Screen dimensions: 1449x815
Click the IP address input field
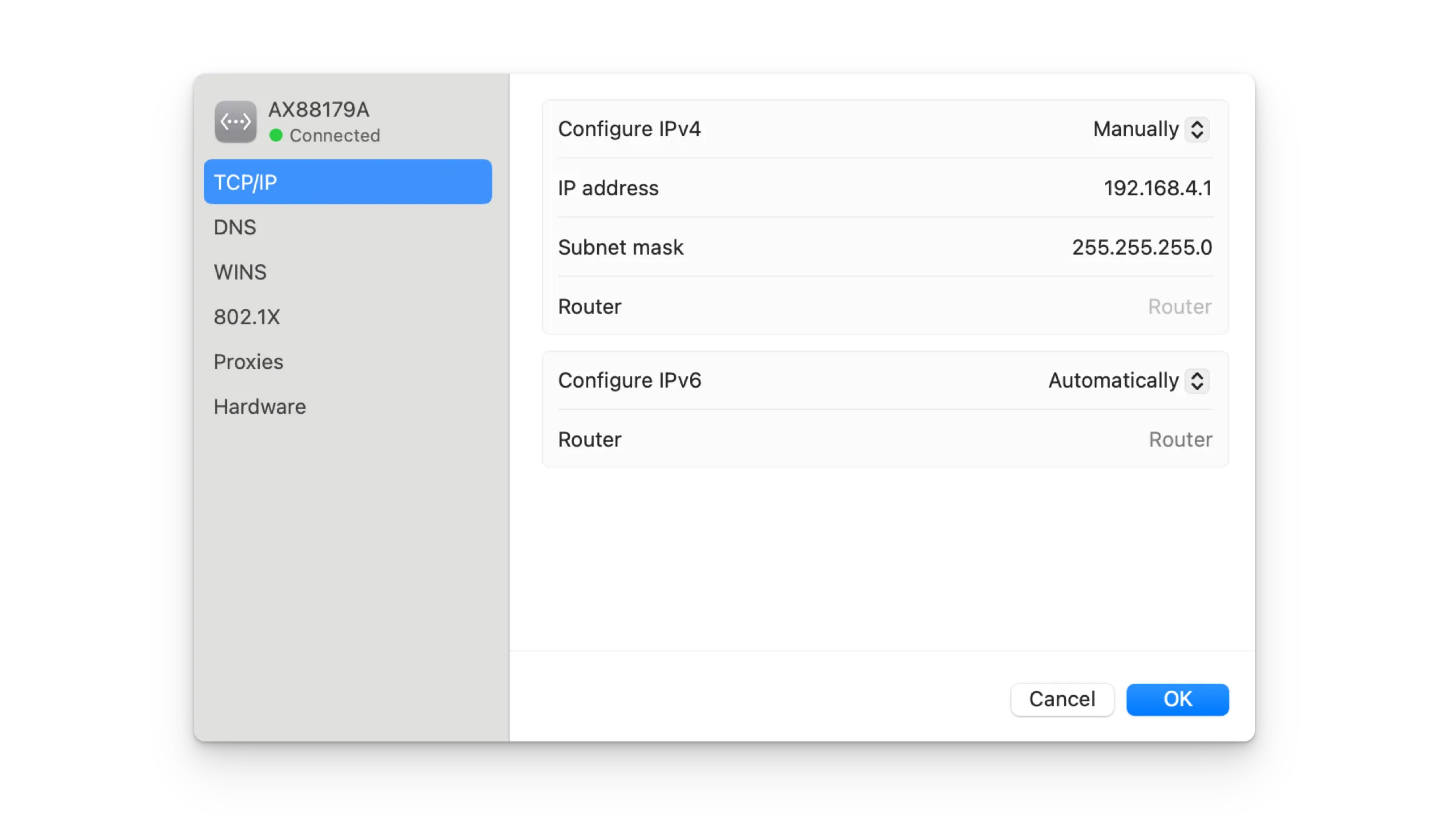pyautogui.click(x=1158, y=188)
